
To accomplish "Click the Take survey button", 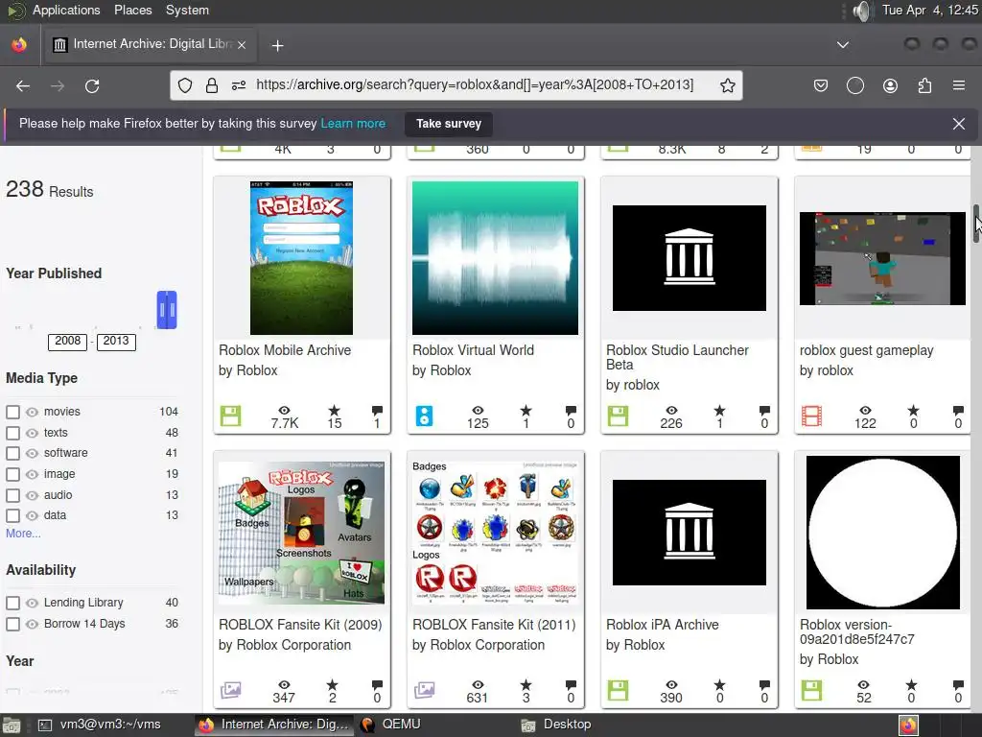I will pos(449,124).
